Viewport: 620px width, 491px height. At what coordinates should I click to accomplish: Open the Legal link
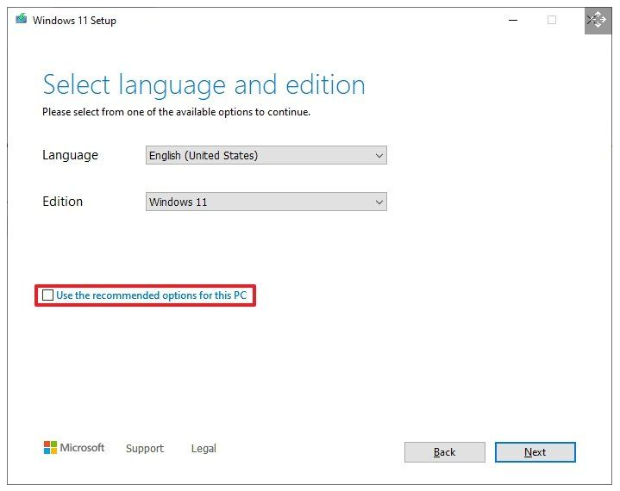coord(204,448)
